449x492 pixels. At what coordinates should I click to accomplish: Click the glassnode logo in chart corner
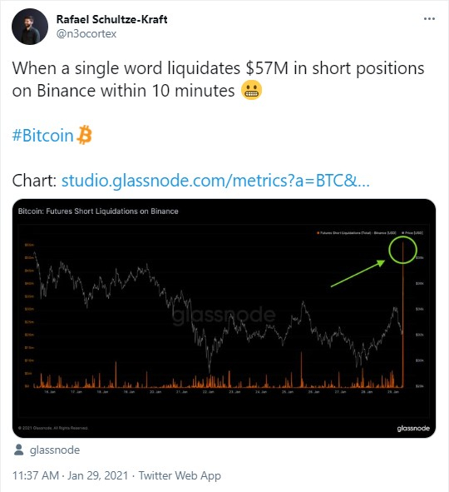pyautogui.click(x=413, y=428)
